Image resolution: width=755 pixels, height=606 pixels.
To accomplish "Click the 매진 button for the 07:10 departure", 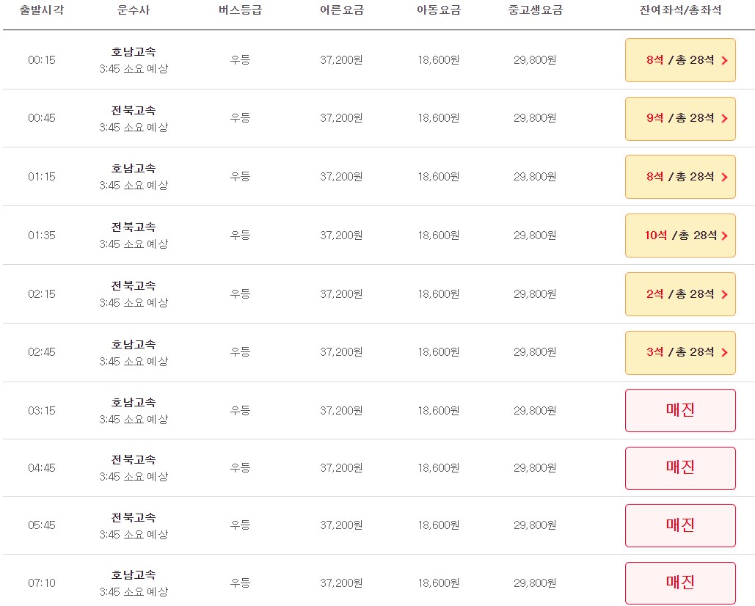I will point(679,583).
